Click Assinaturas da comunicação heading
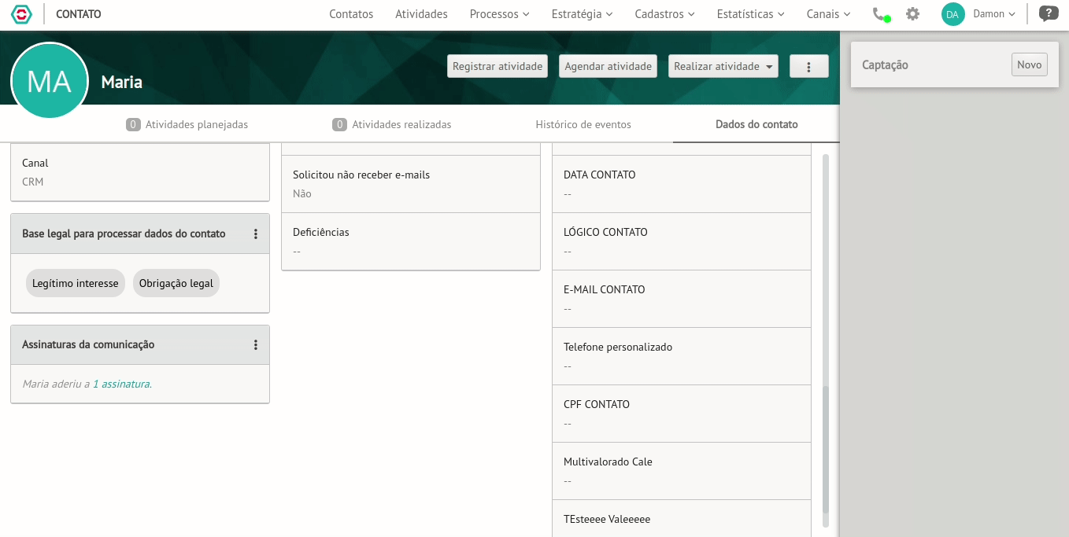This screenshot has height=537, width=1069. click(x=88, y=344)
